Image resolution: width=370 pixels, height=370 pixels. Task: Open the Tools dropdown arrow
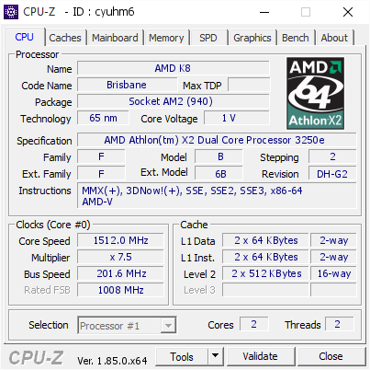click(x=216, y=356)
